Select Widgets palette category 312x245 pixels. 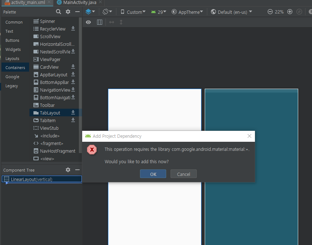pyautogui.click(x=13, y=49)
